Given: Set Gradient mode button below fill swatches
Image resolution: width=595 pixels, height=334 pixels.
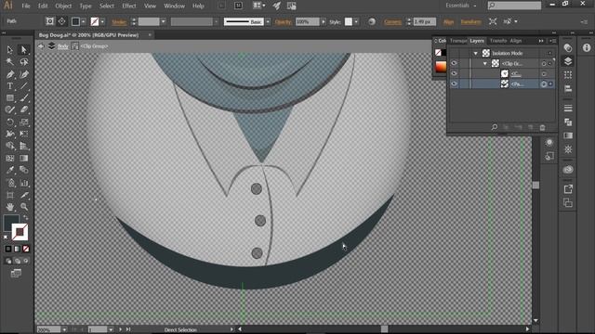Looking at the screenshot, I should [17, 249].
